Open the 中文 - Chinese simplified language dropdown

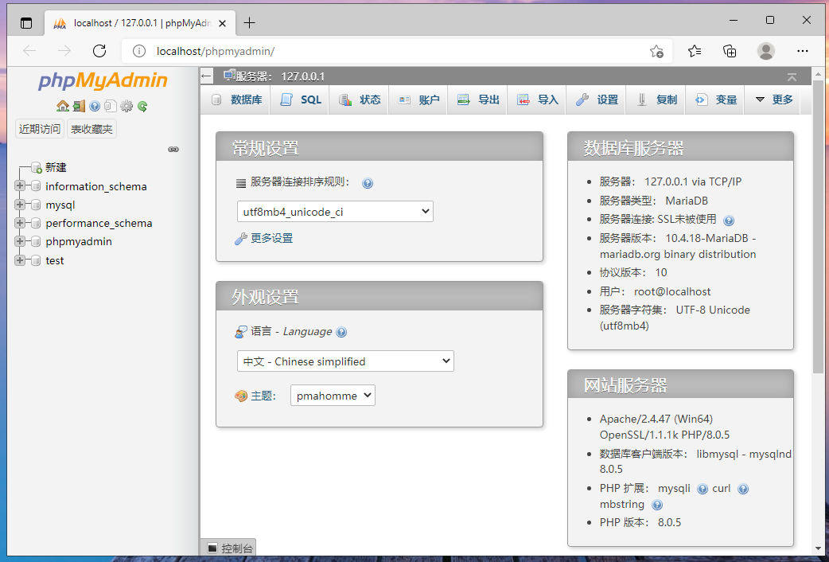346,361
